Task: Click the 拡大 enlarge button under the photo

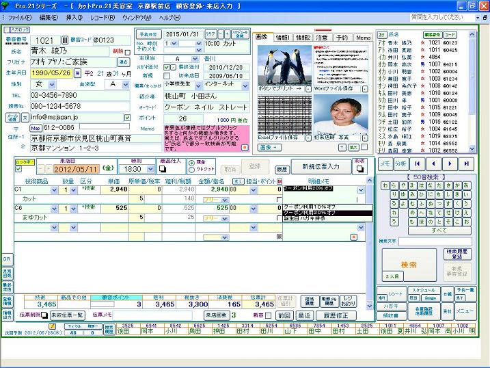Action: pyautogui.click(x=353, y=147)
